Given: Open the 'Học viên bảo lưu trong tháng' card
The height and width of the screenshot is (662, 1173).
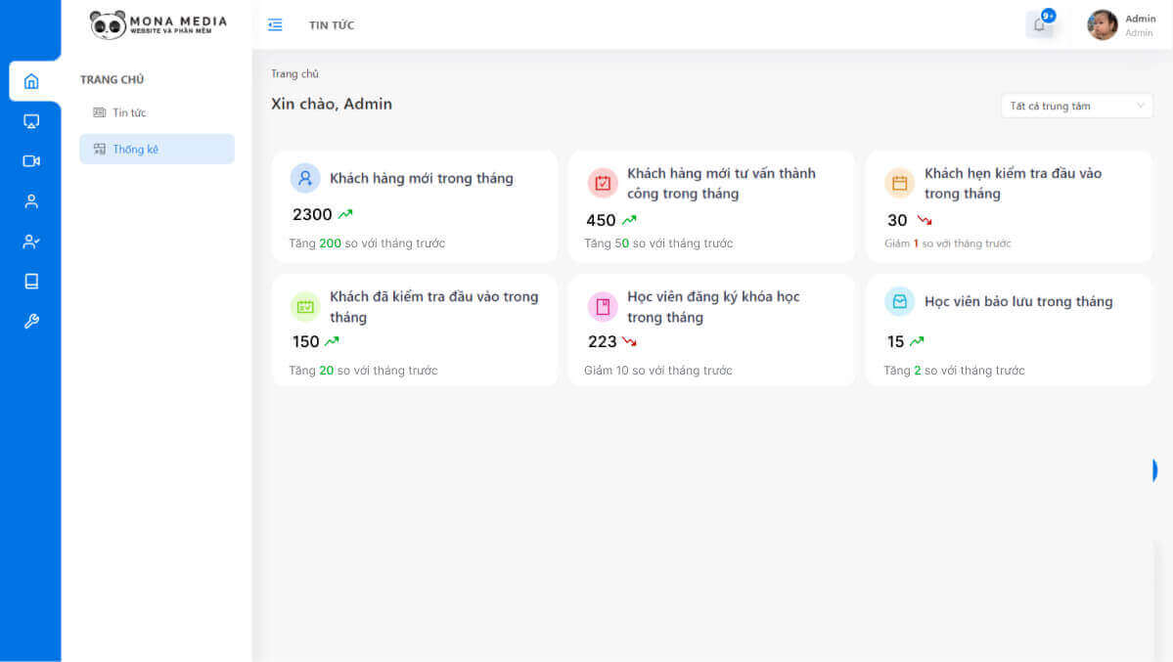Looking at the screenshot, I should [1010, 330].
